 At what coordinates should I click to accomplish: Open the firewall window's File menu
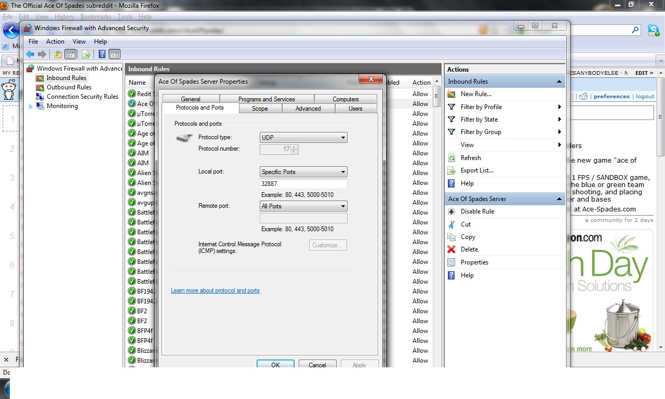pos(33,42)
